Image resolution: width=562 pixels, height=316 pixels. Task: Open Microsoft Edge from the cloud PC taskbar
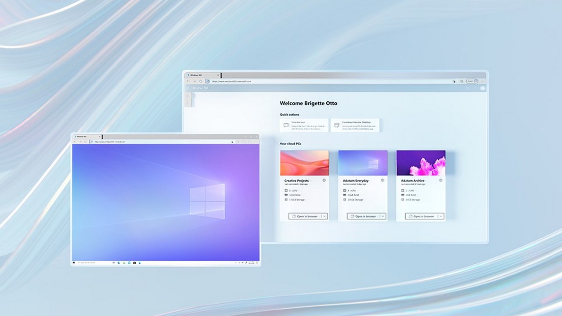click(118, 262)
